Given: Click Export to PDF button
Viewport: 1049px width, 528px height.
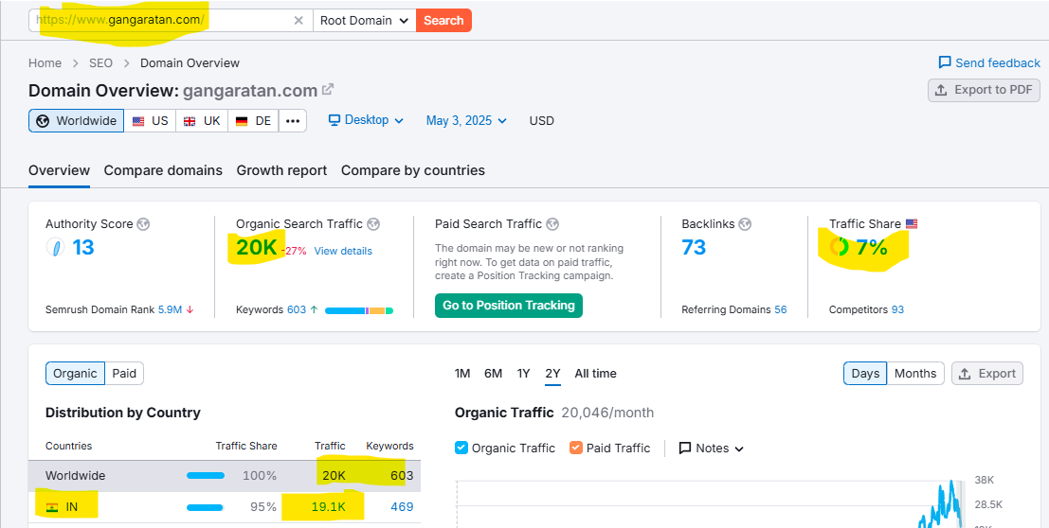Looking at the screenshot, I should click(985, 90).
